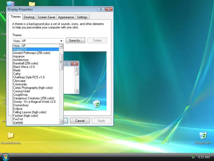
Task: Click the Delete button
Action: (97, 41)
